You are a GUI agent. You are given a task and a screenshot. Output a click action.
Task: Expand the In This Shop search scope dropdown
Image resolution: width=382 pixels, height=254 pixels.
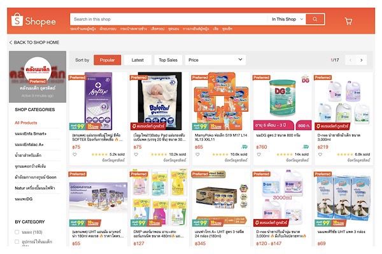coord(287,19)
